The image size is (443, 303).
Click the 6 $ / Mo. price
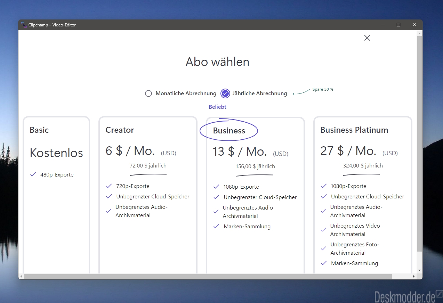click(x=130, y=151)
